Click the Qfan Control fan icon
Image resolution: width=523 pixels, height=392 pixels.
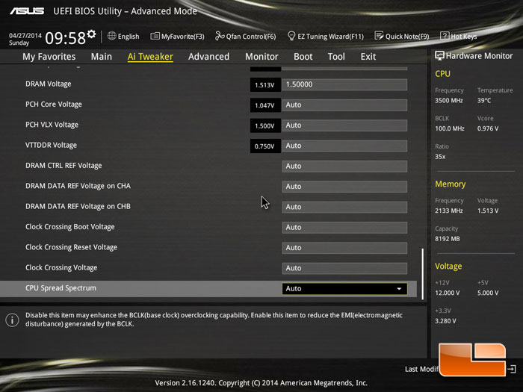click(220, 36)
